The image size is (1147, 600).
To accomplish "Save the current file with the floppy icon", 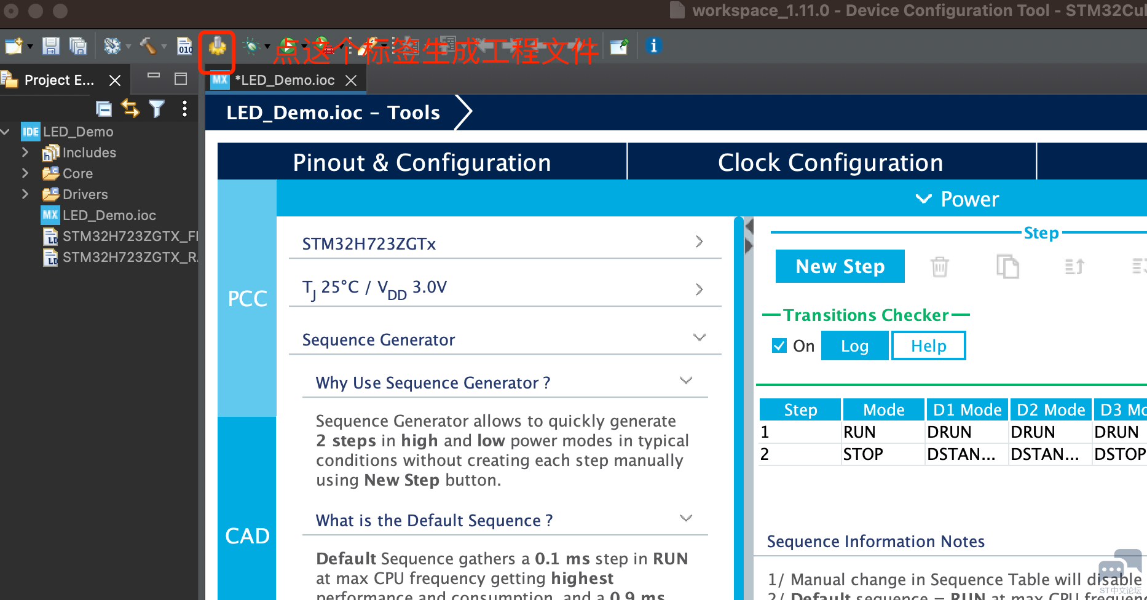I will tap(50, 46).
